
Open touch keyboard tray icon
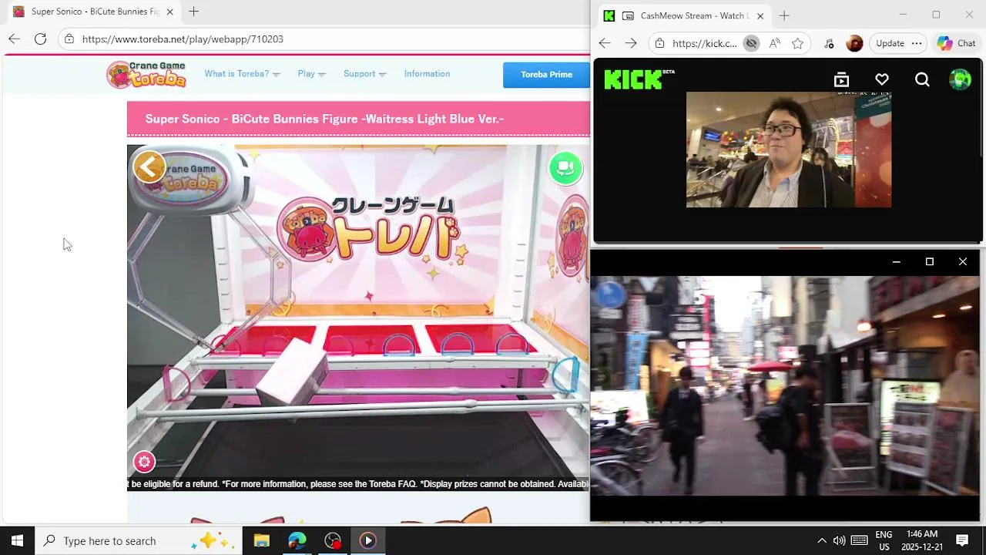coord(859,540)
